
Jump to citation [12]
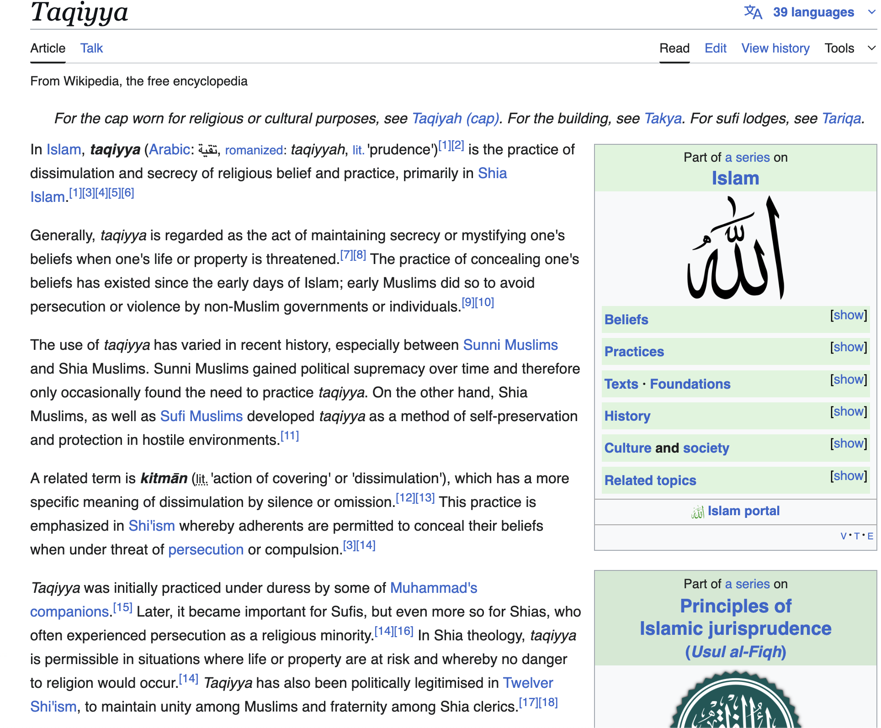405,498
